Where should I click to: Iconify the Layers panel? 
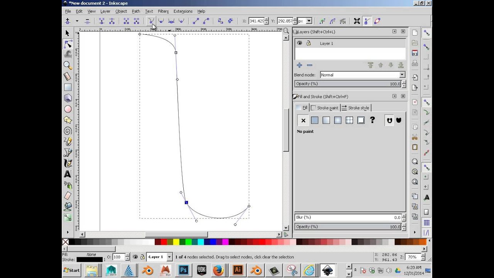click(394, 32)
